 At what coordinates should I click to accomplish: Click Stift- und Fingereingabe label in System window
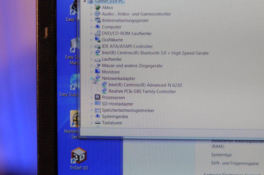coord(235,163)
